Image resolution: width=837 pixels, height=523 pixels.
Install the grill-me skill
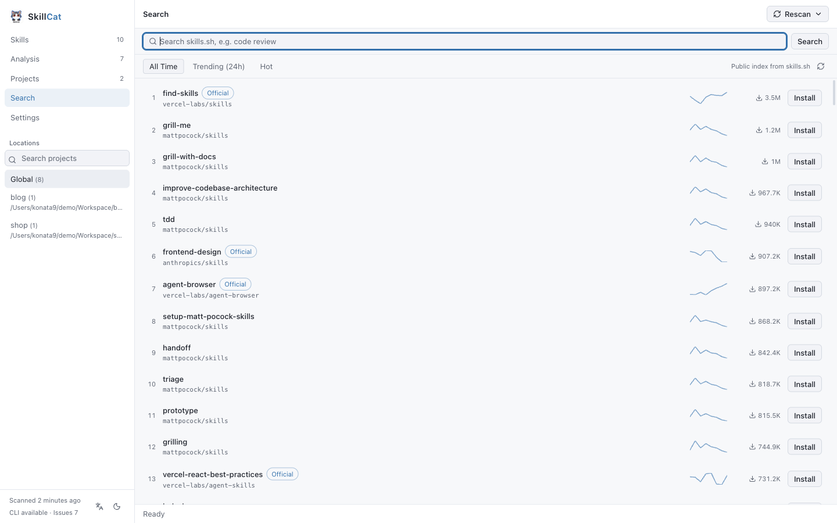tap(804, 130)
